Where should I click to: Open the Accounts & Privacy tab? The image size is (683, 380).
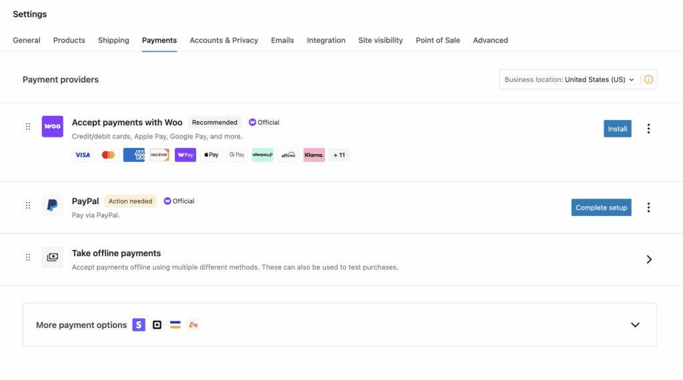[x=224, y=40]
